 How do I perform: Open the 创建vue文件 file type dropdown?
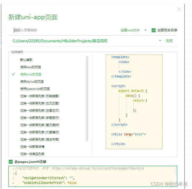click(146, 30)
